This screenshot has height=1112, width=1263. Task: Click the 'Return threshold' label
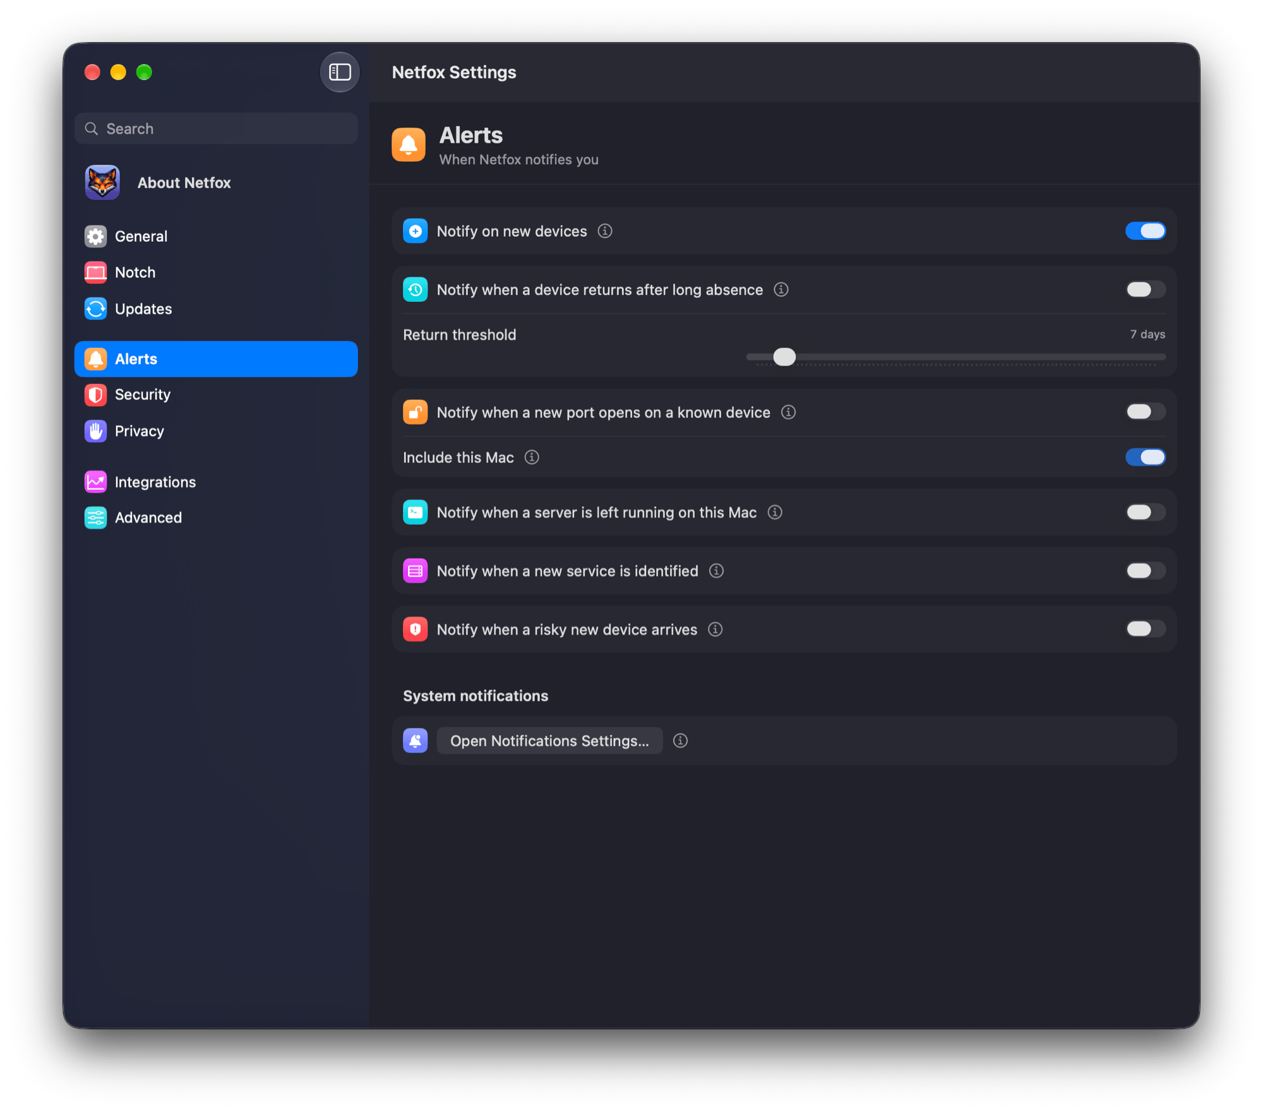(x=460, y=335)
